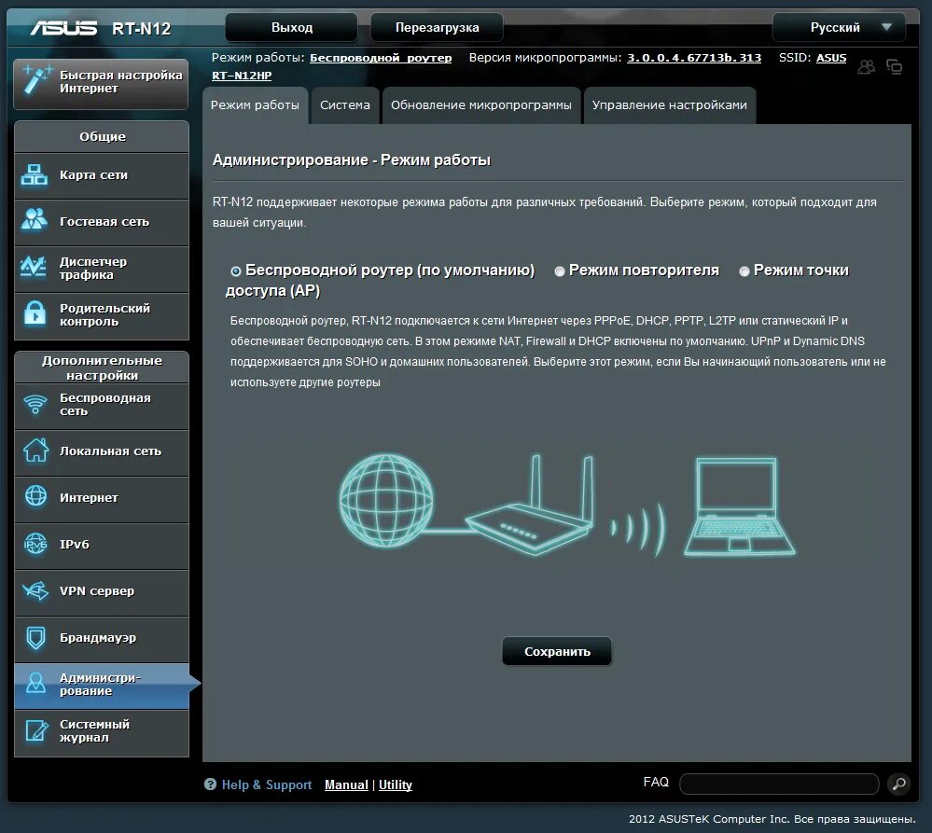The height and width of the screenshot is (833, 932).
Task: Click the FAQ label text
Action: (x=656, y=782)
